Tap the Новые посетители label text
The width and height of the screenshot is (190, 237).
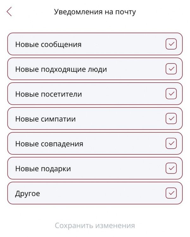tap(48, 94)
